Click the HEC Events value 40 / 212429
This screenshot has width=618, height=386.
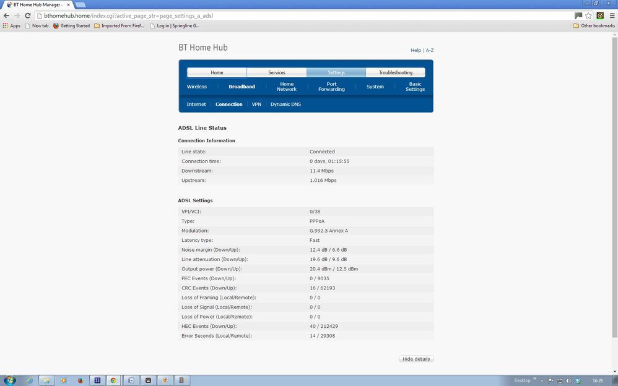[324, 326]
